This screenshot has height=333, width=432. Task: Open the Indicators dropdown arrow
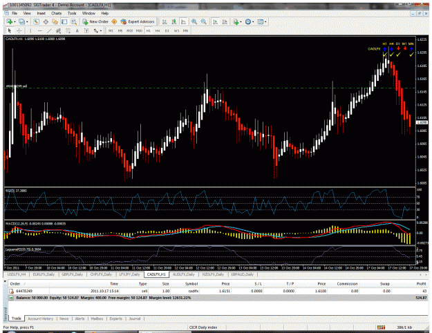tap(241, 21)
